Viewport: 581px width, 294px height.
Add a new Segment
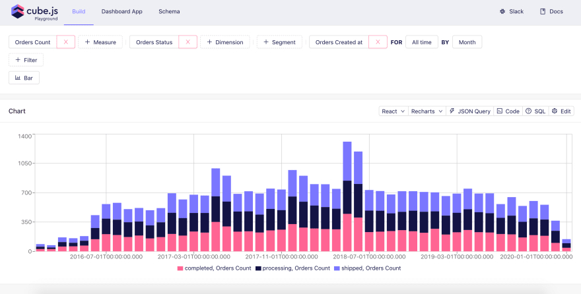[x=279, y=42]
